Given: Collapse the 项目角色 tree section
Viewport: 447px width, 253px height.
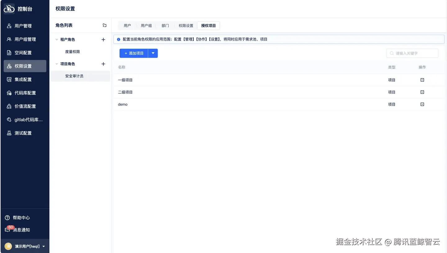Looking at the screenshot, I should [x=56, y=64].
